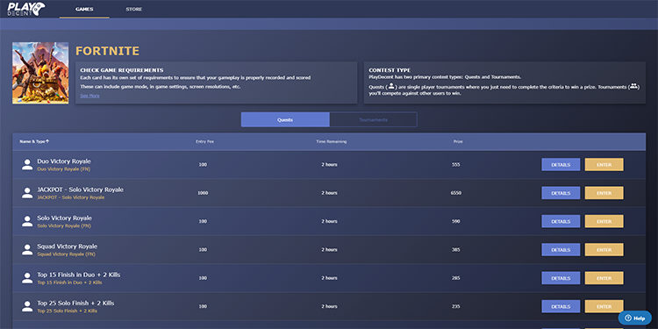Open the Help chat button
This screenshot has height=329, width=658.
[634, 318]
